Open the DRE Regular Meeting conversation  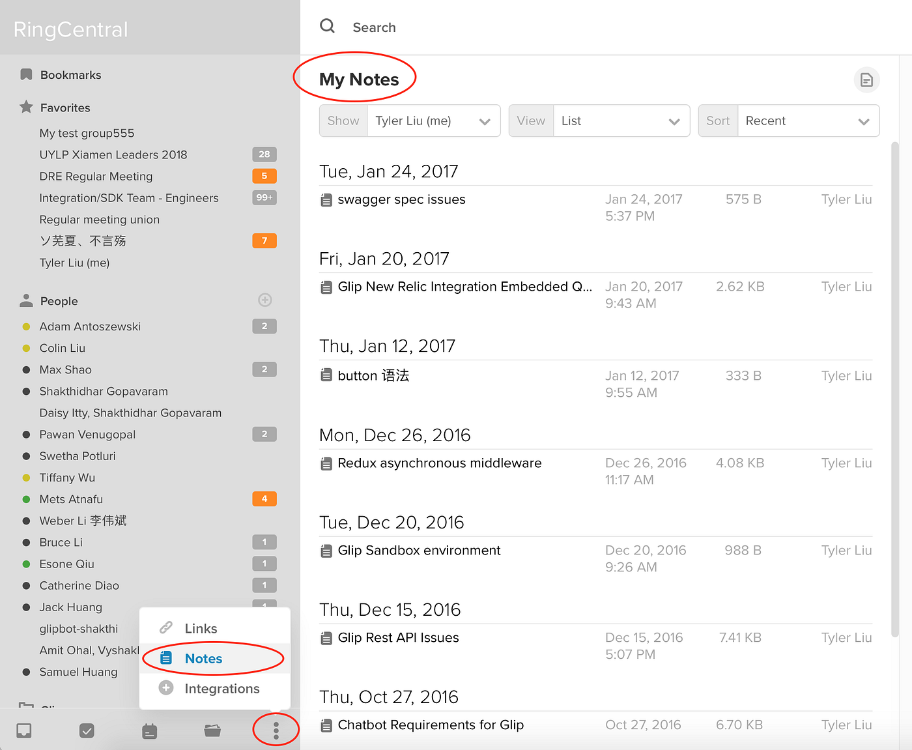click(x=96, y=176)
